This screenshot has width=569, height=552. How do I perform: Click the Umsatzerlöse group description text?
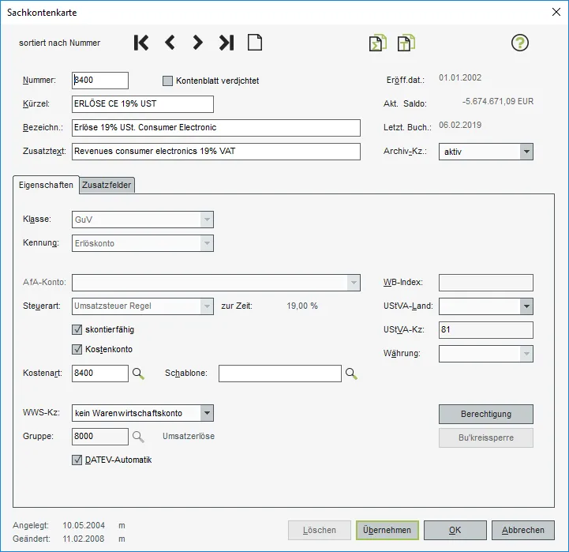point(189,436)
